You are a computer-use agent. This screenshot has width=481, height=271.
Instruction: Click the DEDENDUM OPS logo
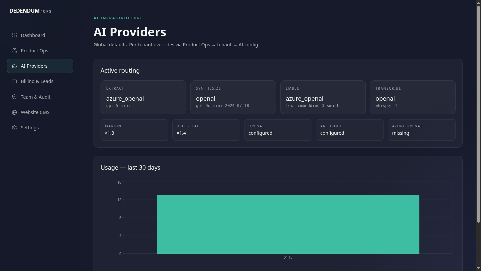pos(30,11)
